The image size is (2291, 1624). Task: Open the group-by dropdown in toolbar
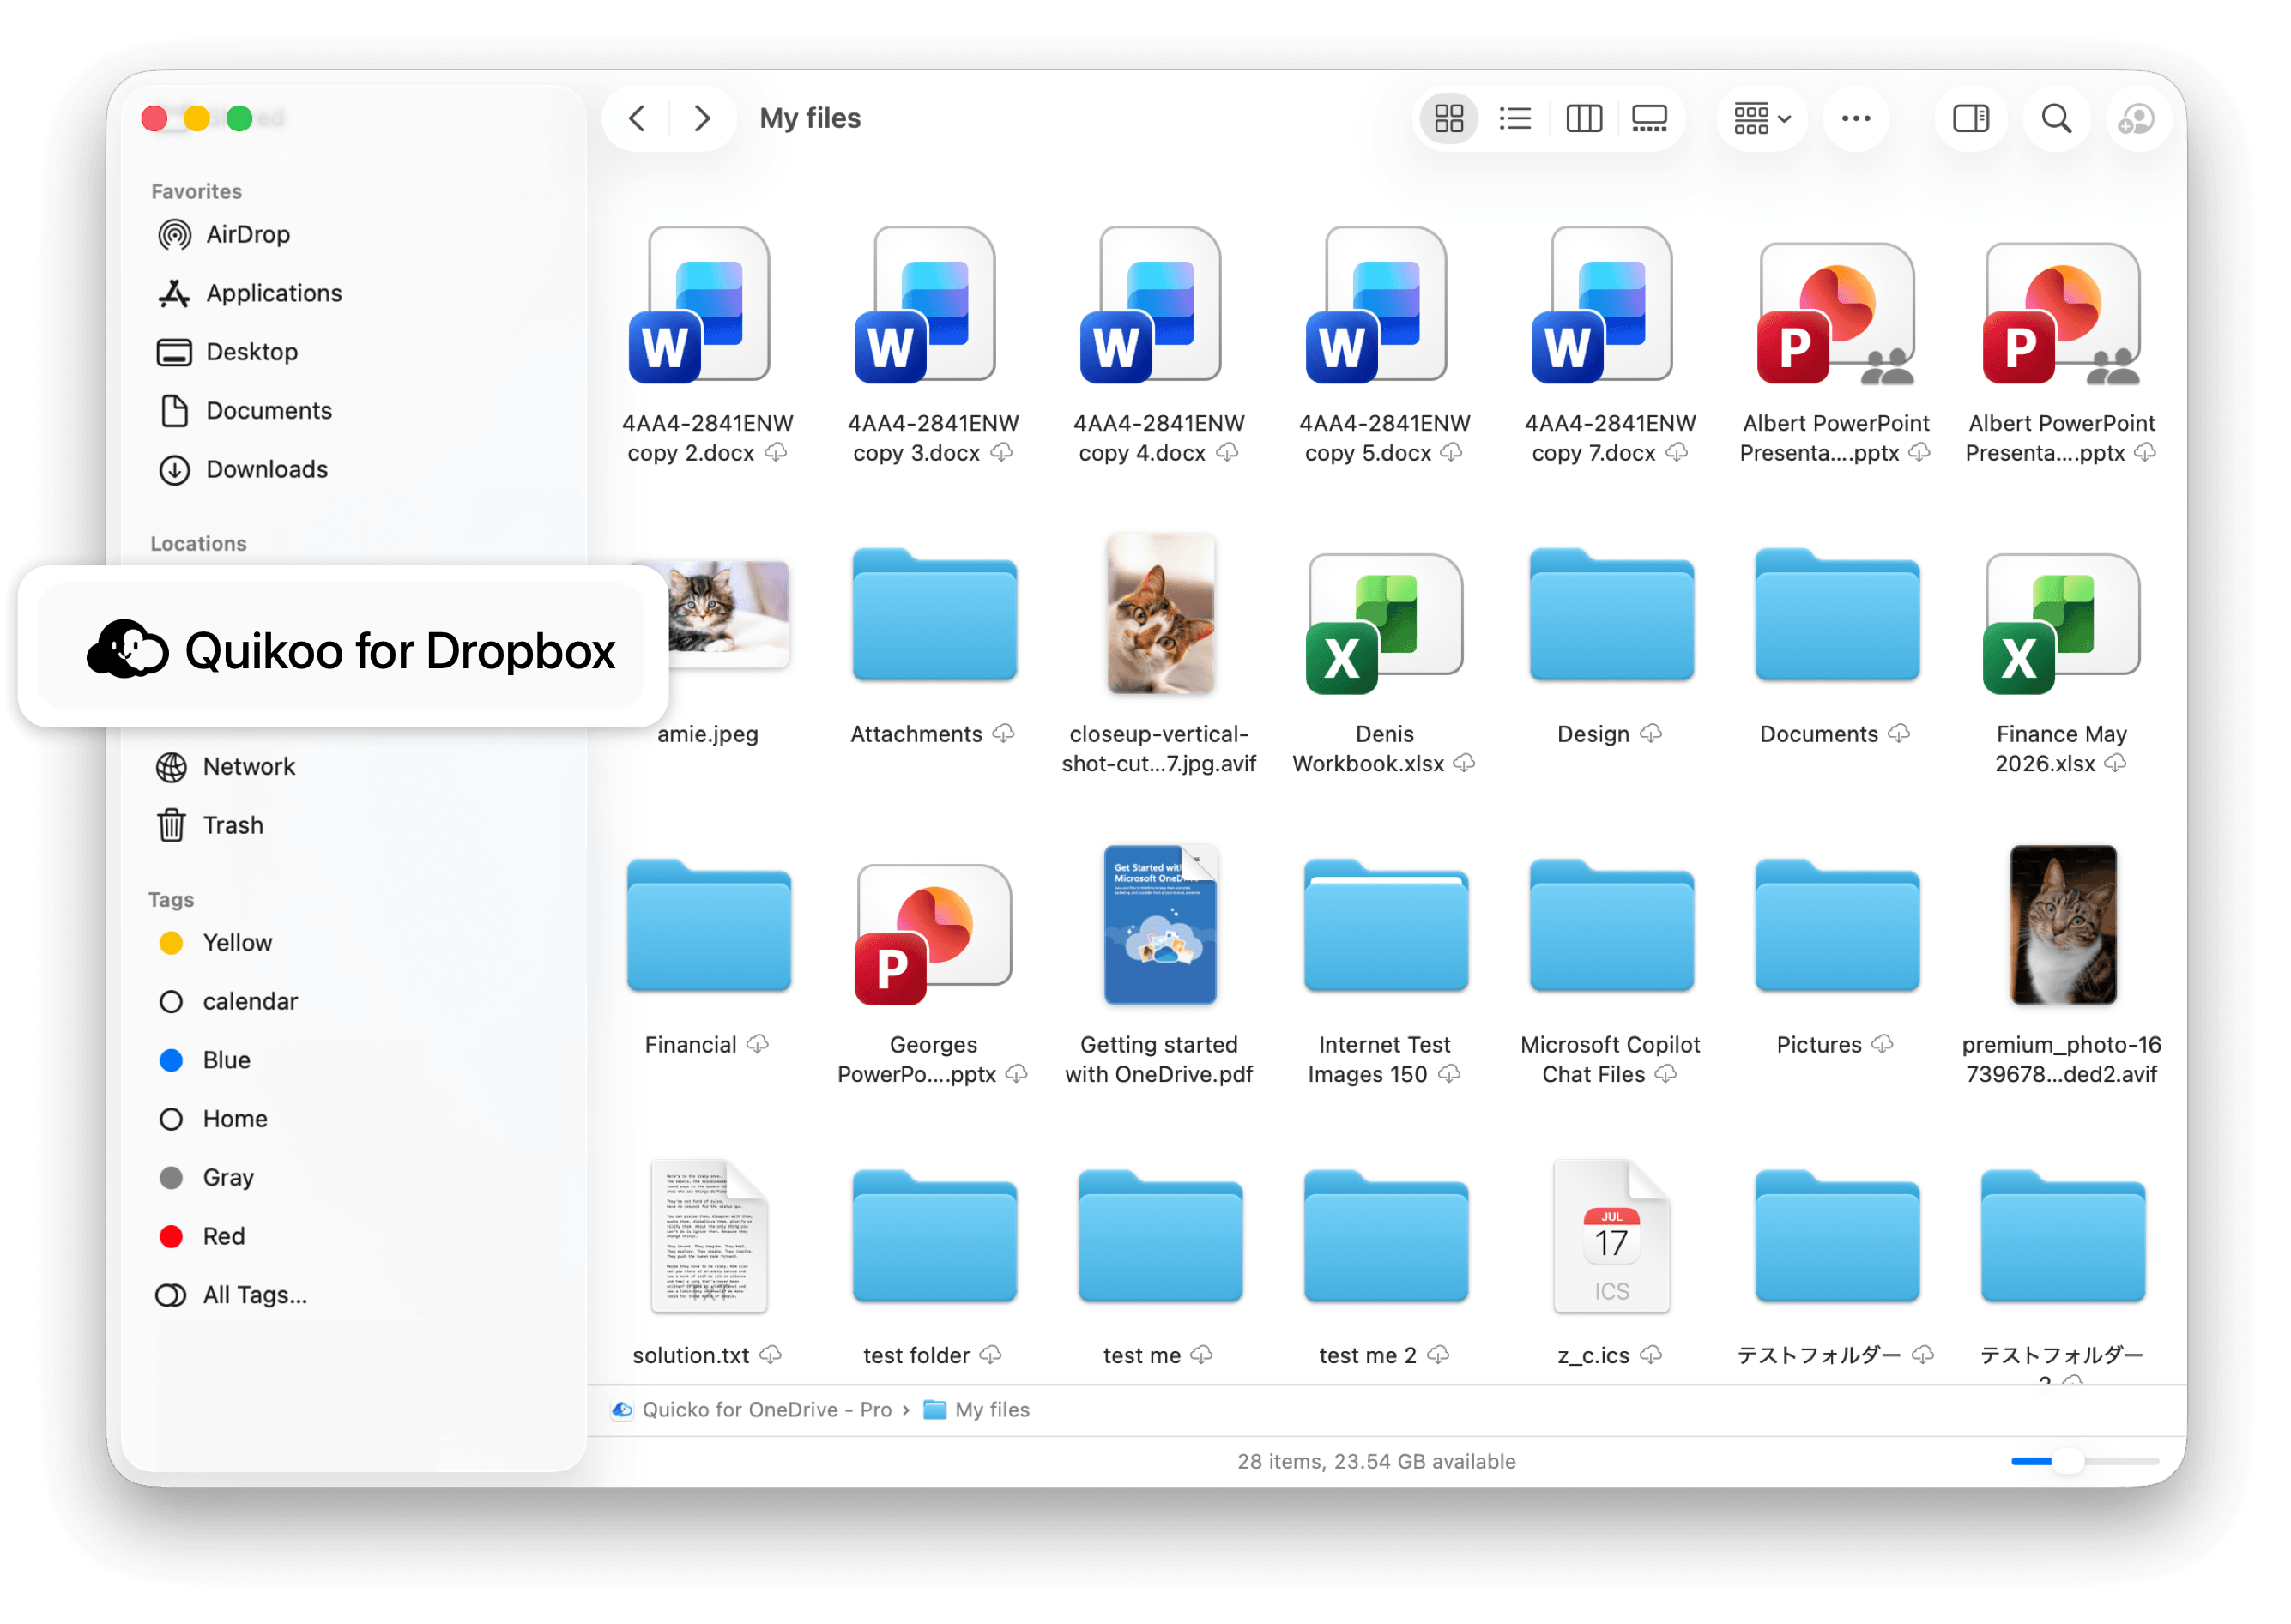click(x=1762, y=118)
